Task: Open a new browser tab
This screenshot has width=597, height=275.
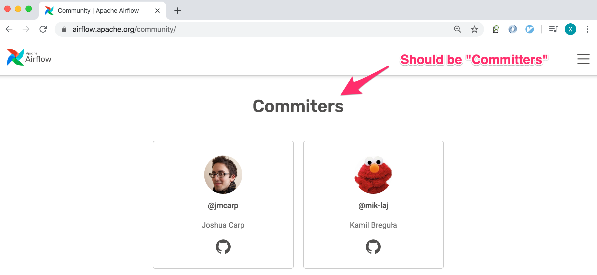Action: (x=177, y=11)
